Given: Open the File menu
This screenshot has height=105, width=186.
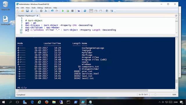Looking at the screenshot, I should 17,8.
